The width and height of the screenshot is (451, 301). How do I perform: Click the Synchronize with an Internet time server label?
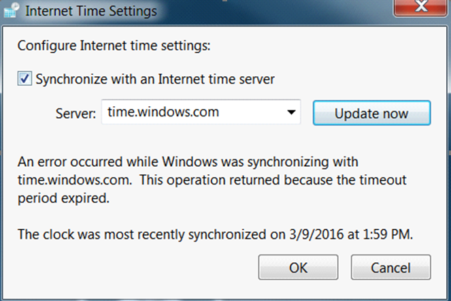pyautogui.click(x=155, y=79)
